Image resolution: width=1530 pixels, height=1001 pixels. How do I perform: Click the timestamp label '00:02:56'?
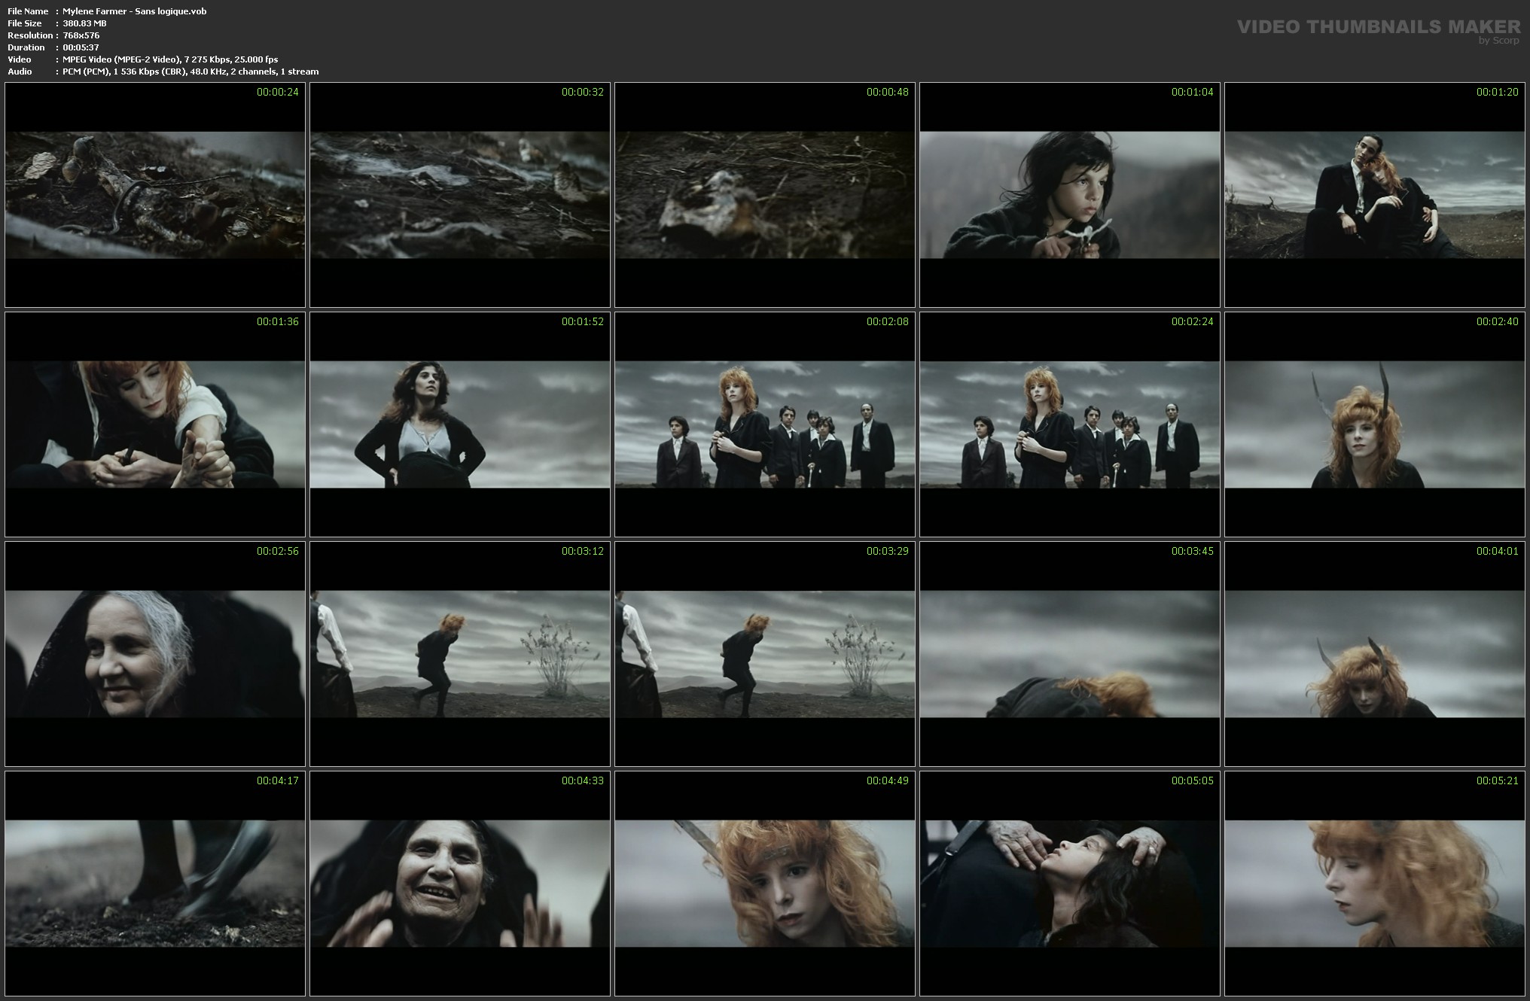pyautogui.click(x=278, y=551)
